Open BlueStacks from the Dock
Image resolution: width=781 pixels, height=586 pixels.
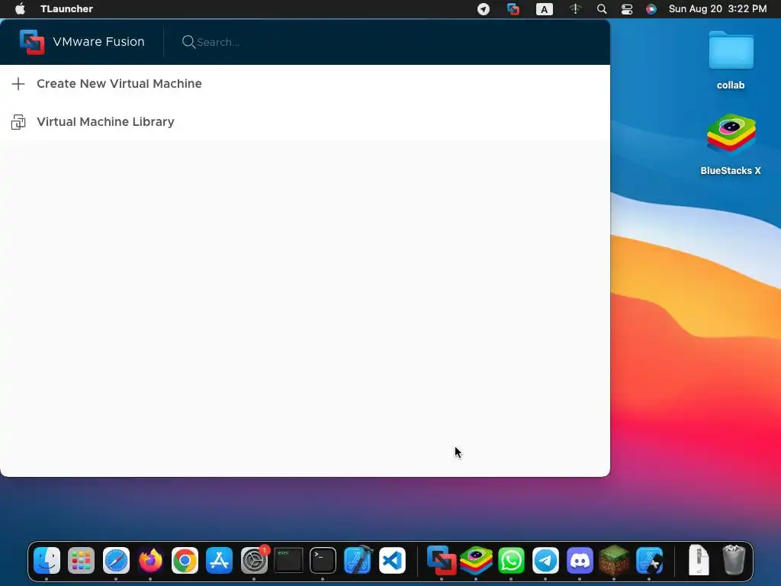[x=476, y=561]
